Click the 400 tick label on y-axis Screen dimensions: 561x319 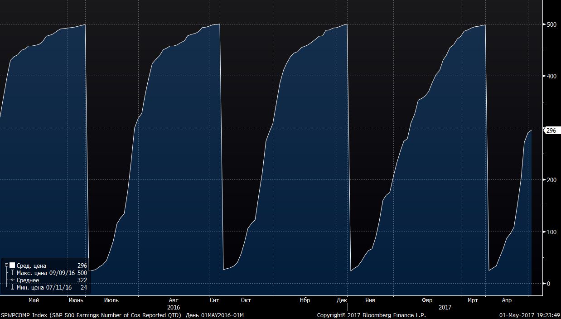pyautogui.click(x=551, y=76)
